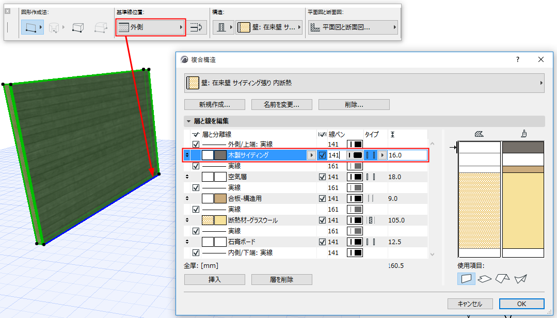Toggle the pen checkbox in 合板-構造用 row
The width and height of the screenshot is (557, 318).
tap(322, 199)
